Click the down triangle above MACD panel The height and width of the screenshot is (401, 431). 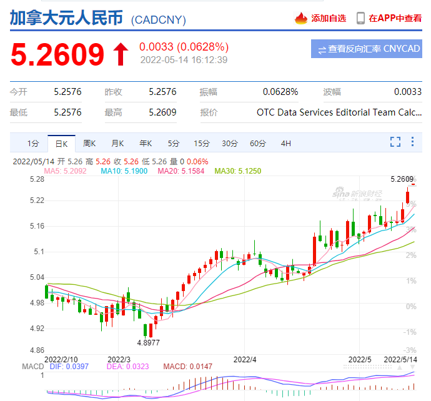[412, 367]
